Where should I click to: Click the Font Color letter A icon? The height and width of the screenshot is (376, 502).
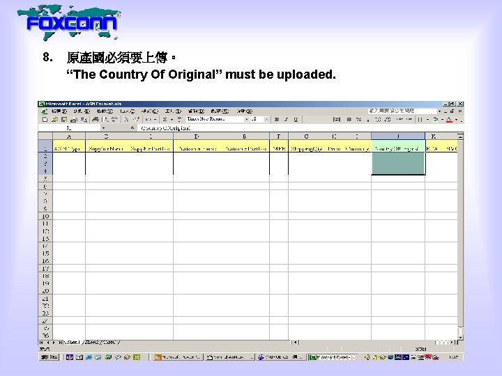coord(449,120)
